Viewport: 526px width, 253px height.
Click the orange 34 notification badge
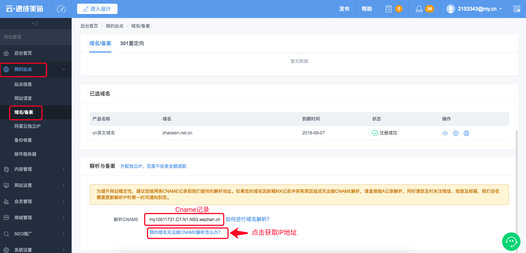click(x=429, y=9)
